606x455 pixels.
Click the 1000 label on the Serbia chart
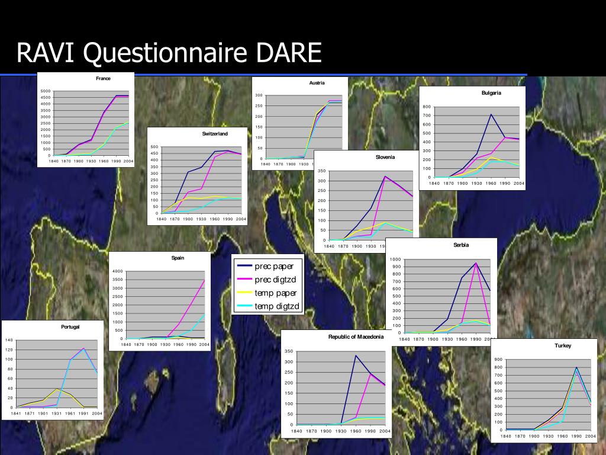(395, 259)
